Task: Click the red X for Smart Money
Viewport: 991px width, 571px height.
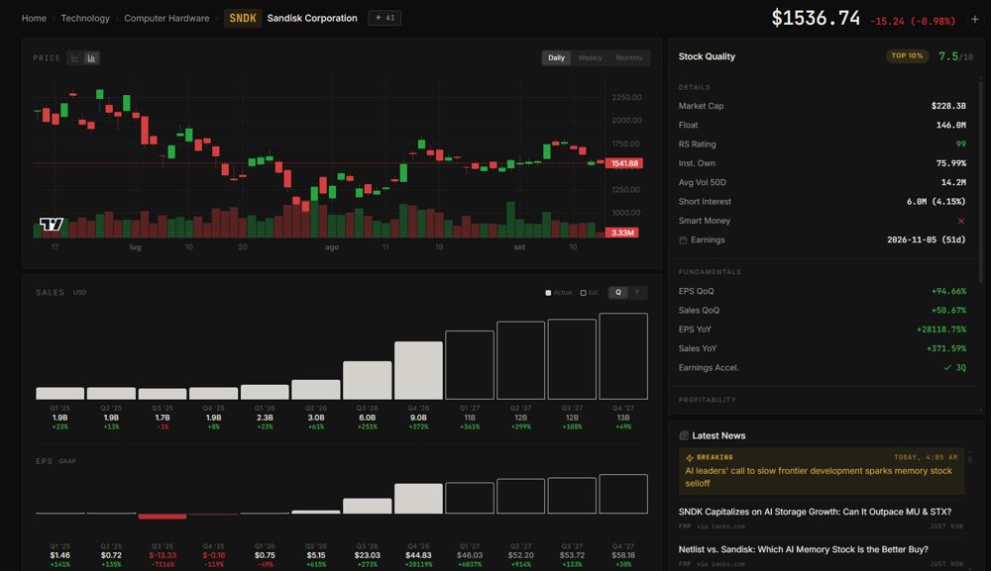Action: (961, 221)
